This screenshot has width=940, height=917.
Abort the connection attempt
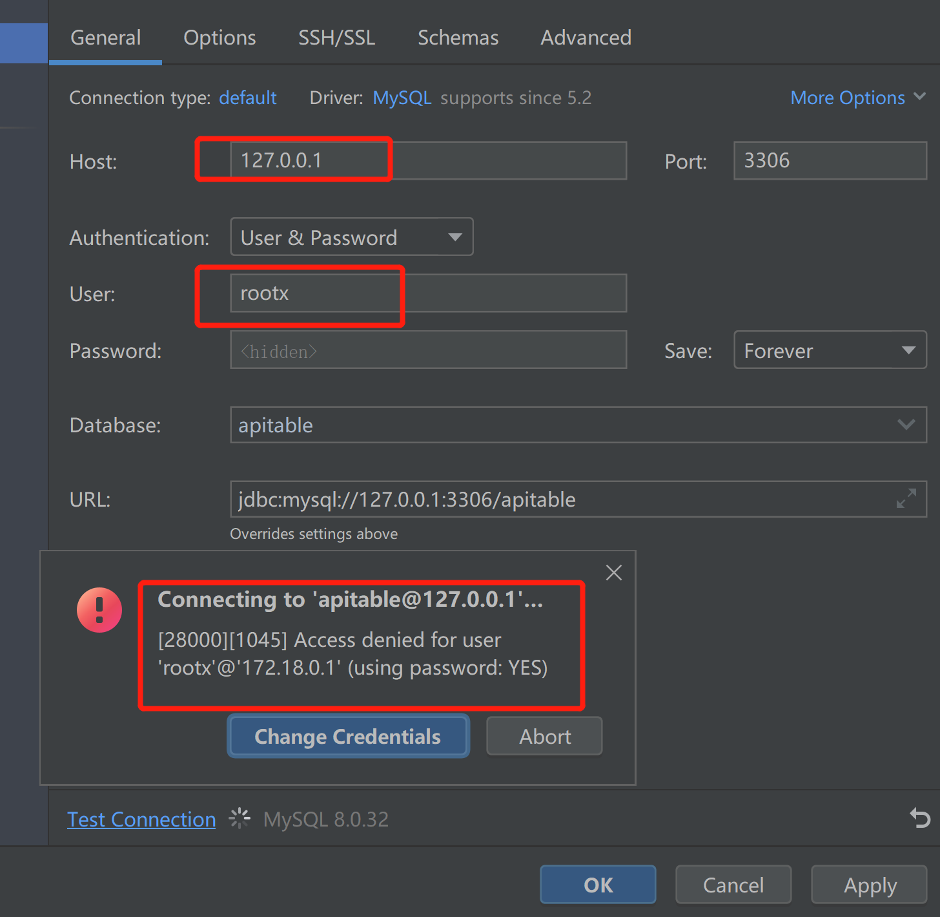pyautogui.click(x=544, y=736)
